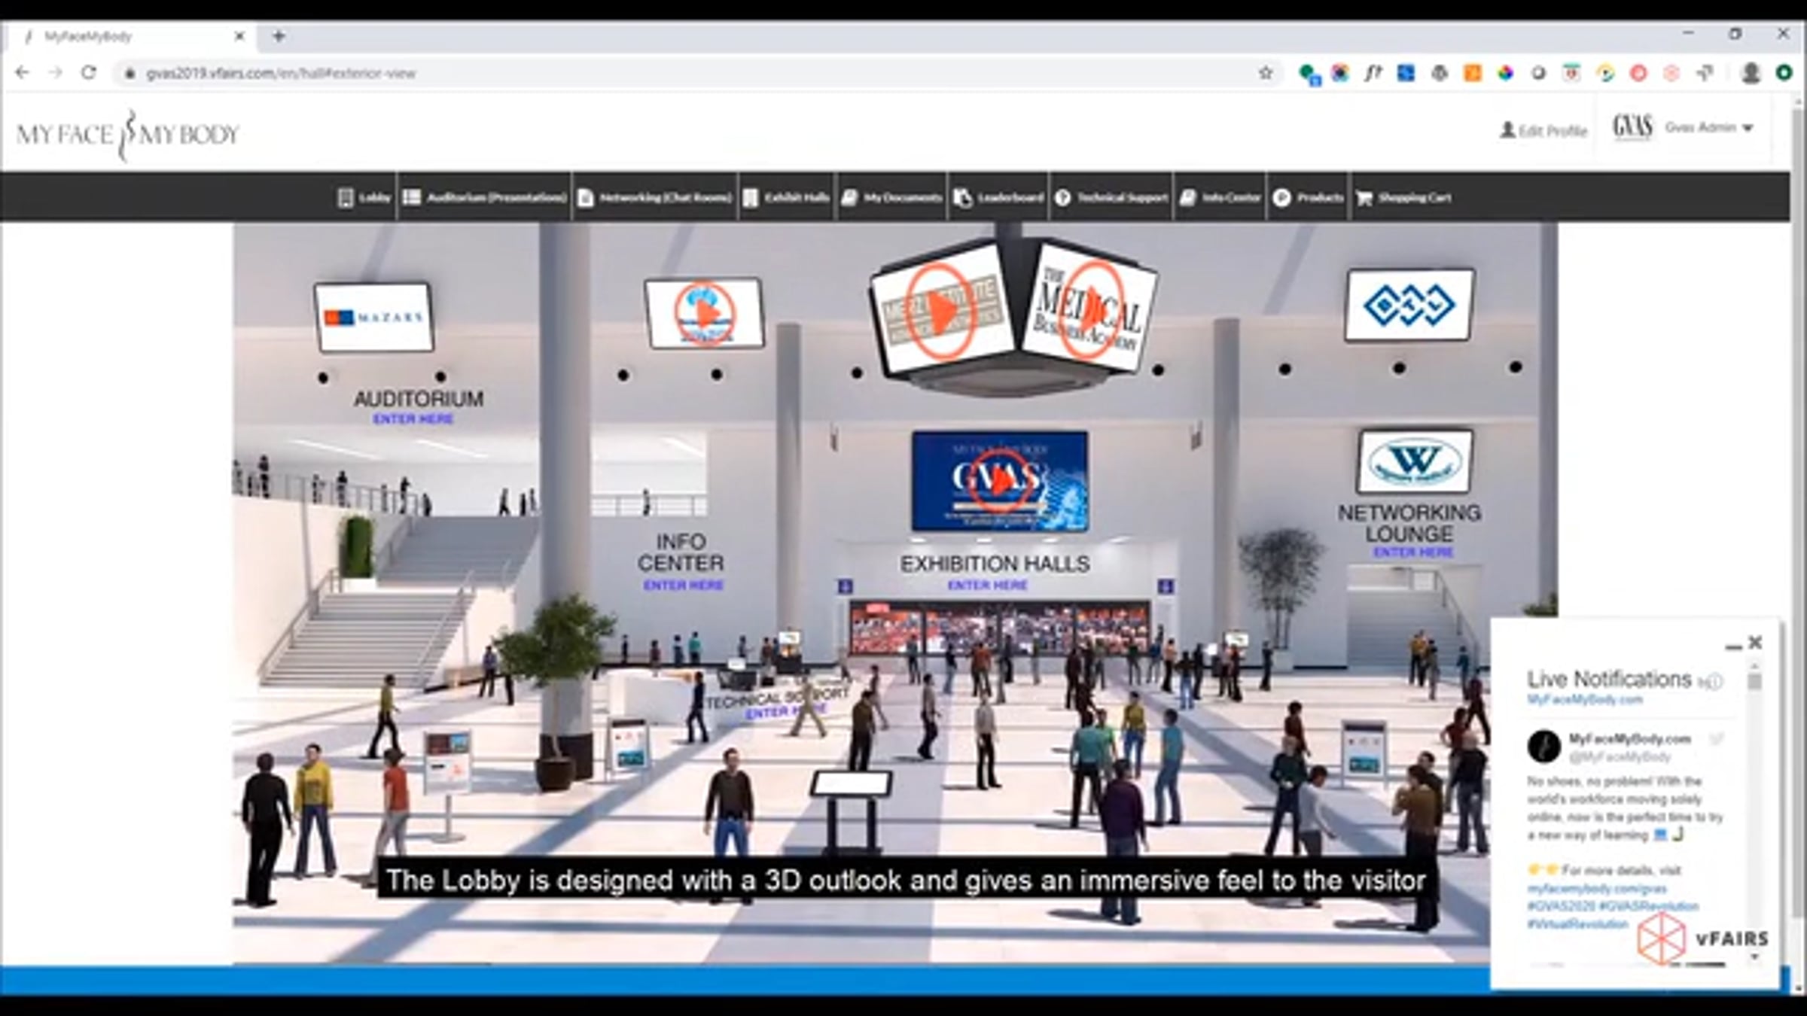
Task: Click the Shopping Cart icon
Action: [x=1364, y=198]
